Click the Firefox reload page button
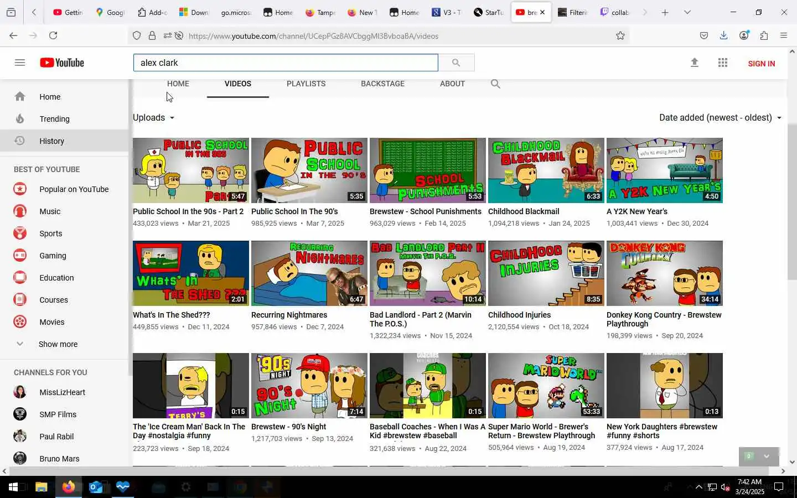The width and height of the screenshot is (797, 498). 53,35
